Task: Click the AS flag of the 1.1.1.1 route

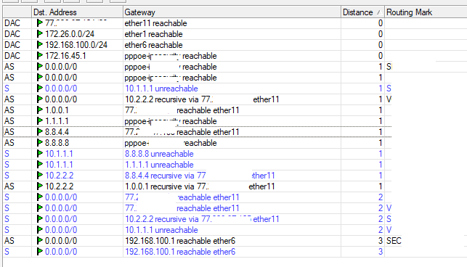Action: tap(9, 121)
